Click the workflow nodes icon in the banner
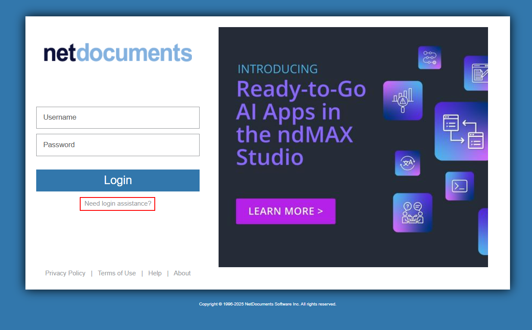Viewport: 532px width, 330px height. pyautogui.click(x=429, y=58)
